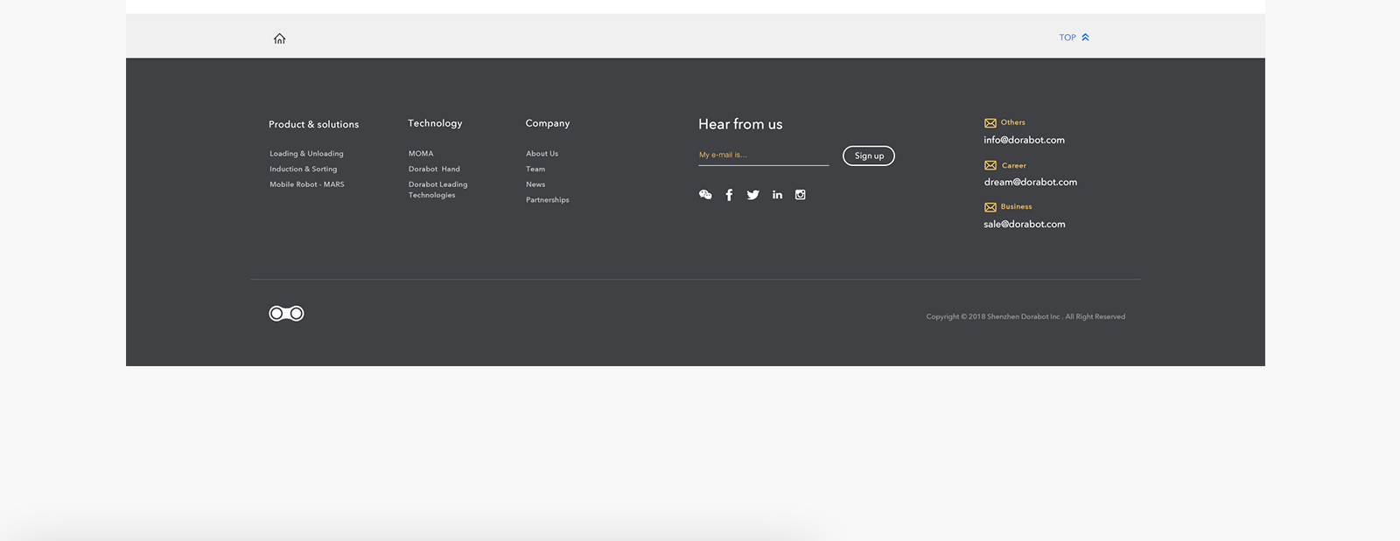The height and width of the screenshot is (541, 1400).
Task: Open Loading & Unloading link
Action: pos(306,154)
